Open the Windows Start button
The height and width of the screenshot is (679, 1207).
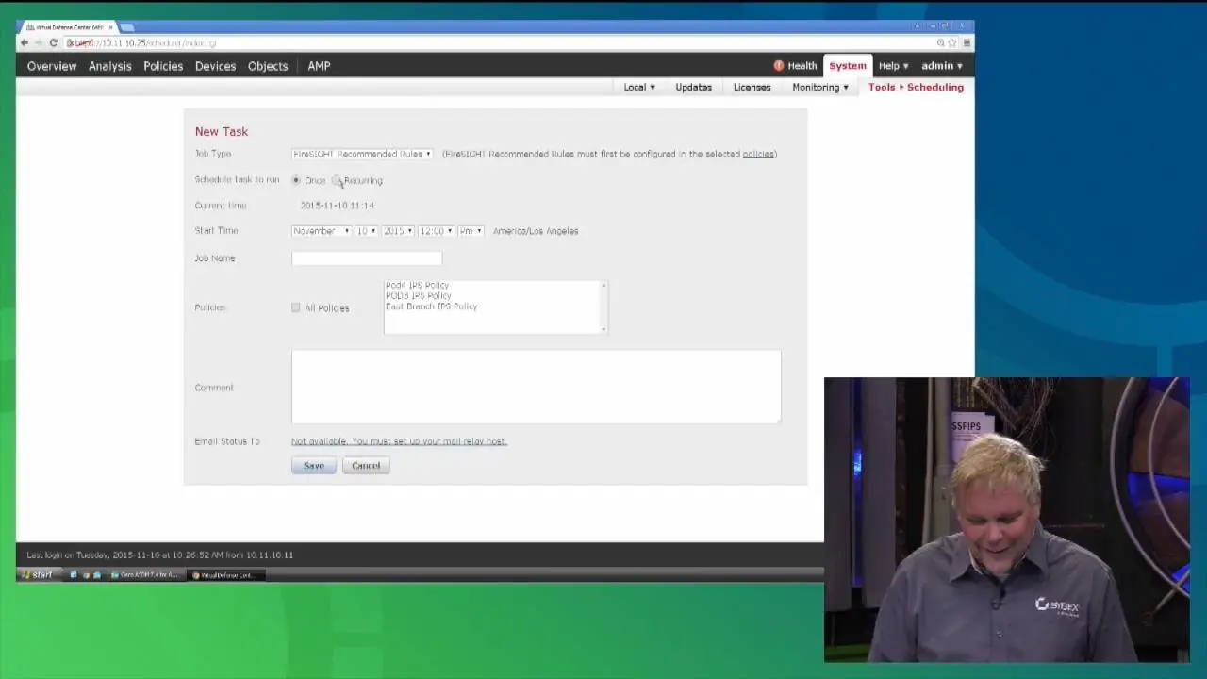pos(37,574)
